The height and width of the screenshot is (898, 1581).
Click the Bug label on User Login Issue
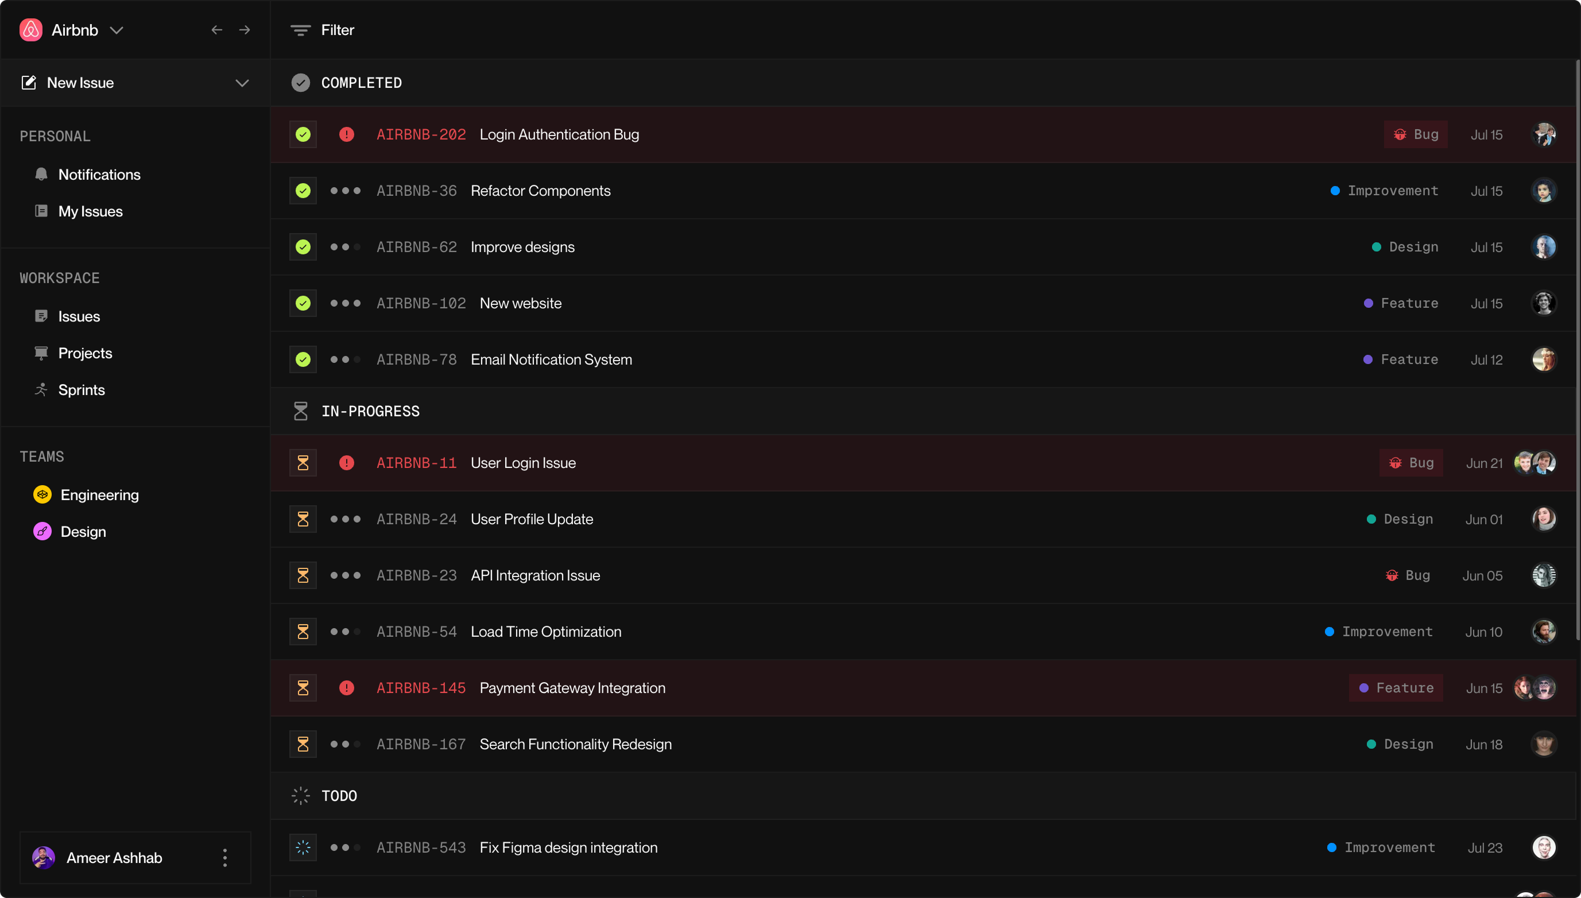click(x=1412, y=463)
